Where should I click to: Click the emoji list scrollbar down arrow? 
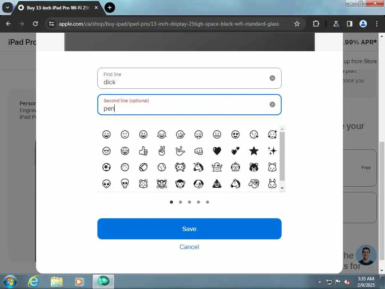(282, 188)
